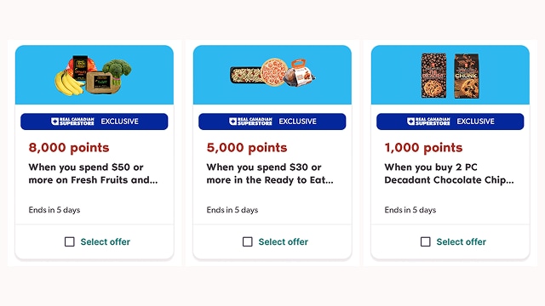This screenshot has height=306, width=545.
Task: Open the 8,000 points offer heading
Action: tap(69, 148)
